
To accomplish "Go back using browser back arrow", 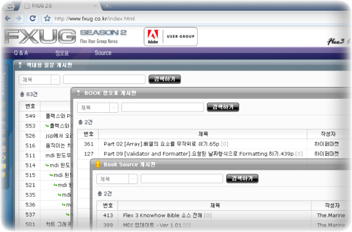I will (8, 19).
